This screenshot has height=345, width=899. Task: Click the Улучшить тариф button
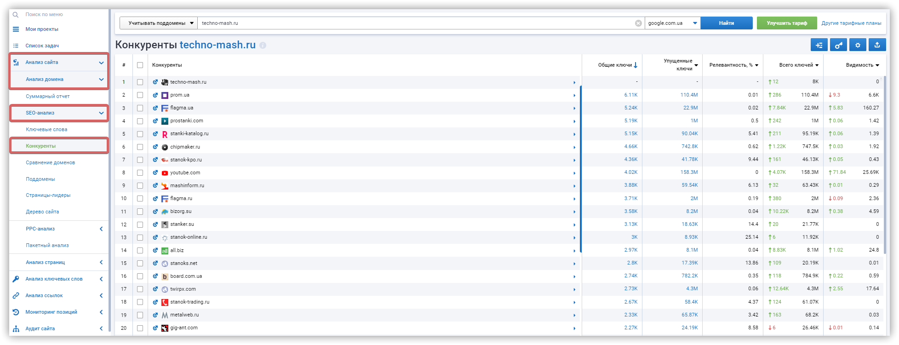787,23
